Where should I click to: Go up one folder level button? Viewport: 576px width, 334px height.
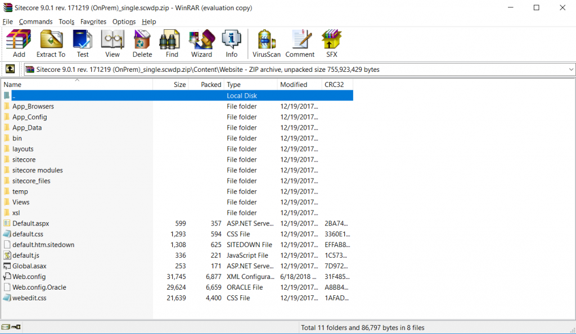pos(10,69)
